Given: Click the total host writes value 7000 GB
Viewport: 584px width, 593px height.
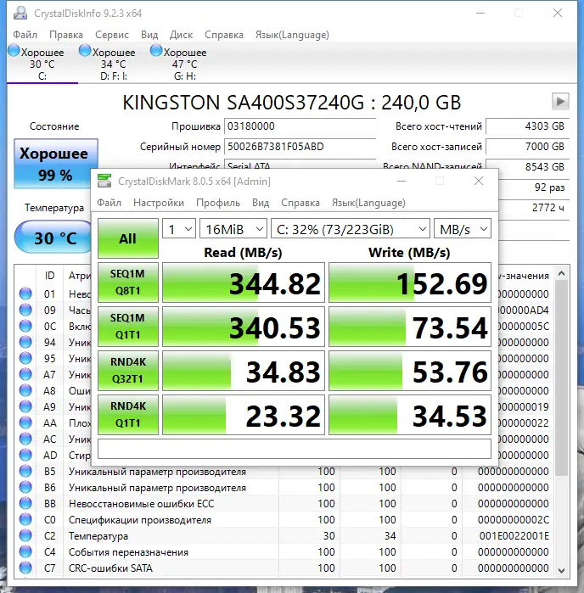Looking at the screenshot, I should pyautogui.click(x=528, y=147).
